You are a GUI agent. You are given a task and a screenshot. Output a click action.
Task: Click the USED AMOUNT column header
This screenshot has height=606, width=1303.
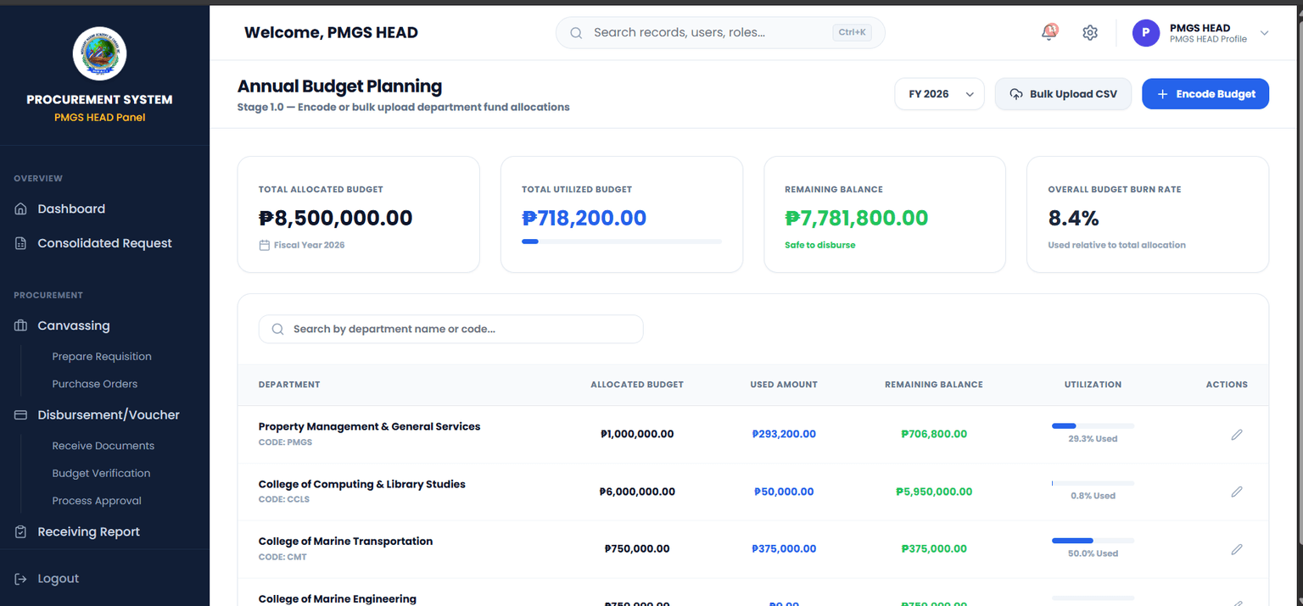[x=784, y=385]
